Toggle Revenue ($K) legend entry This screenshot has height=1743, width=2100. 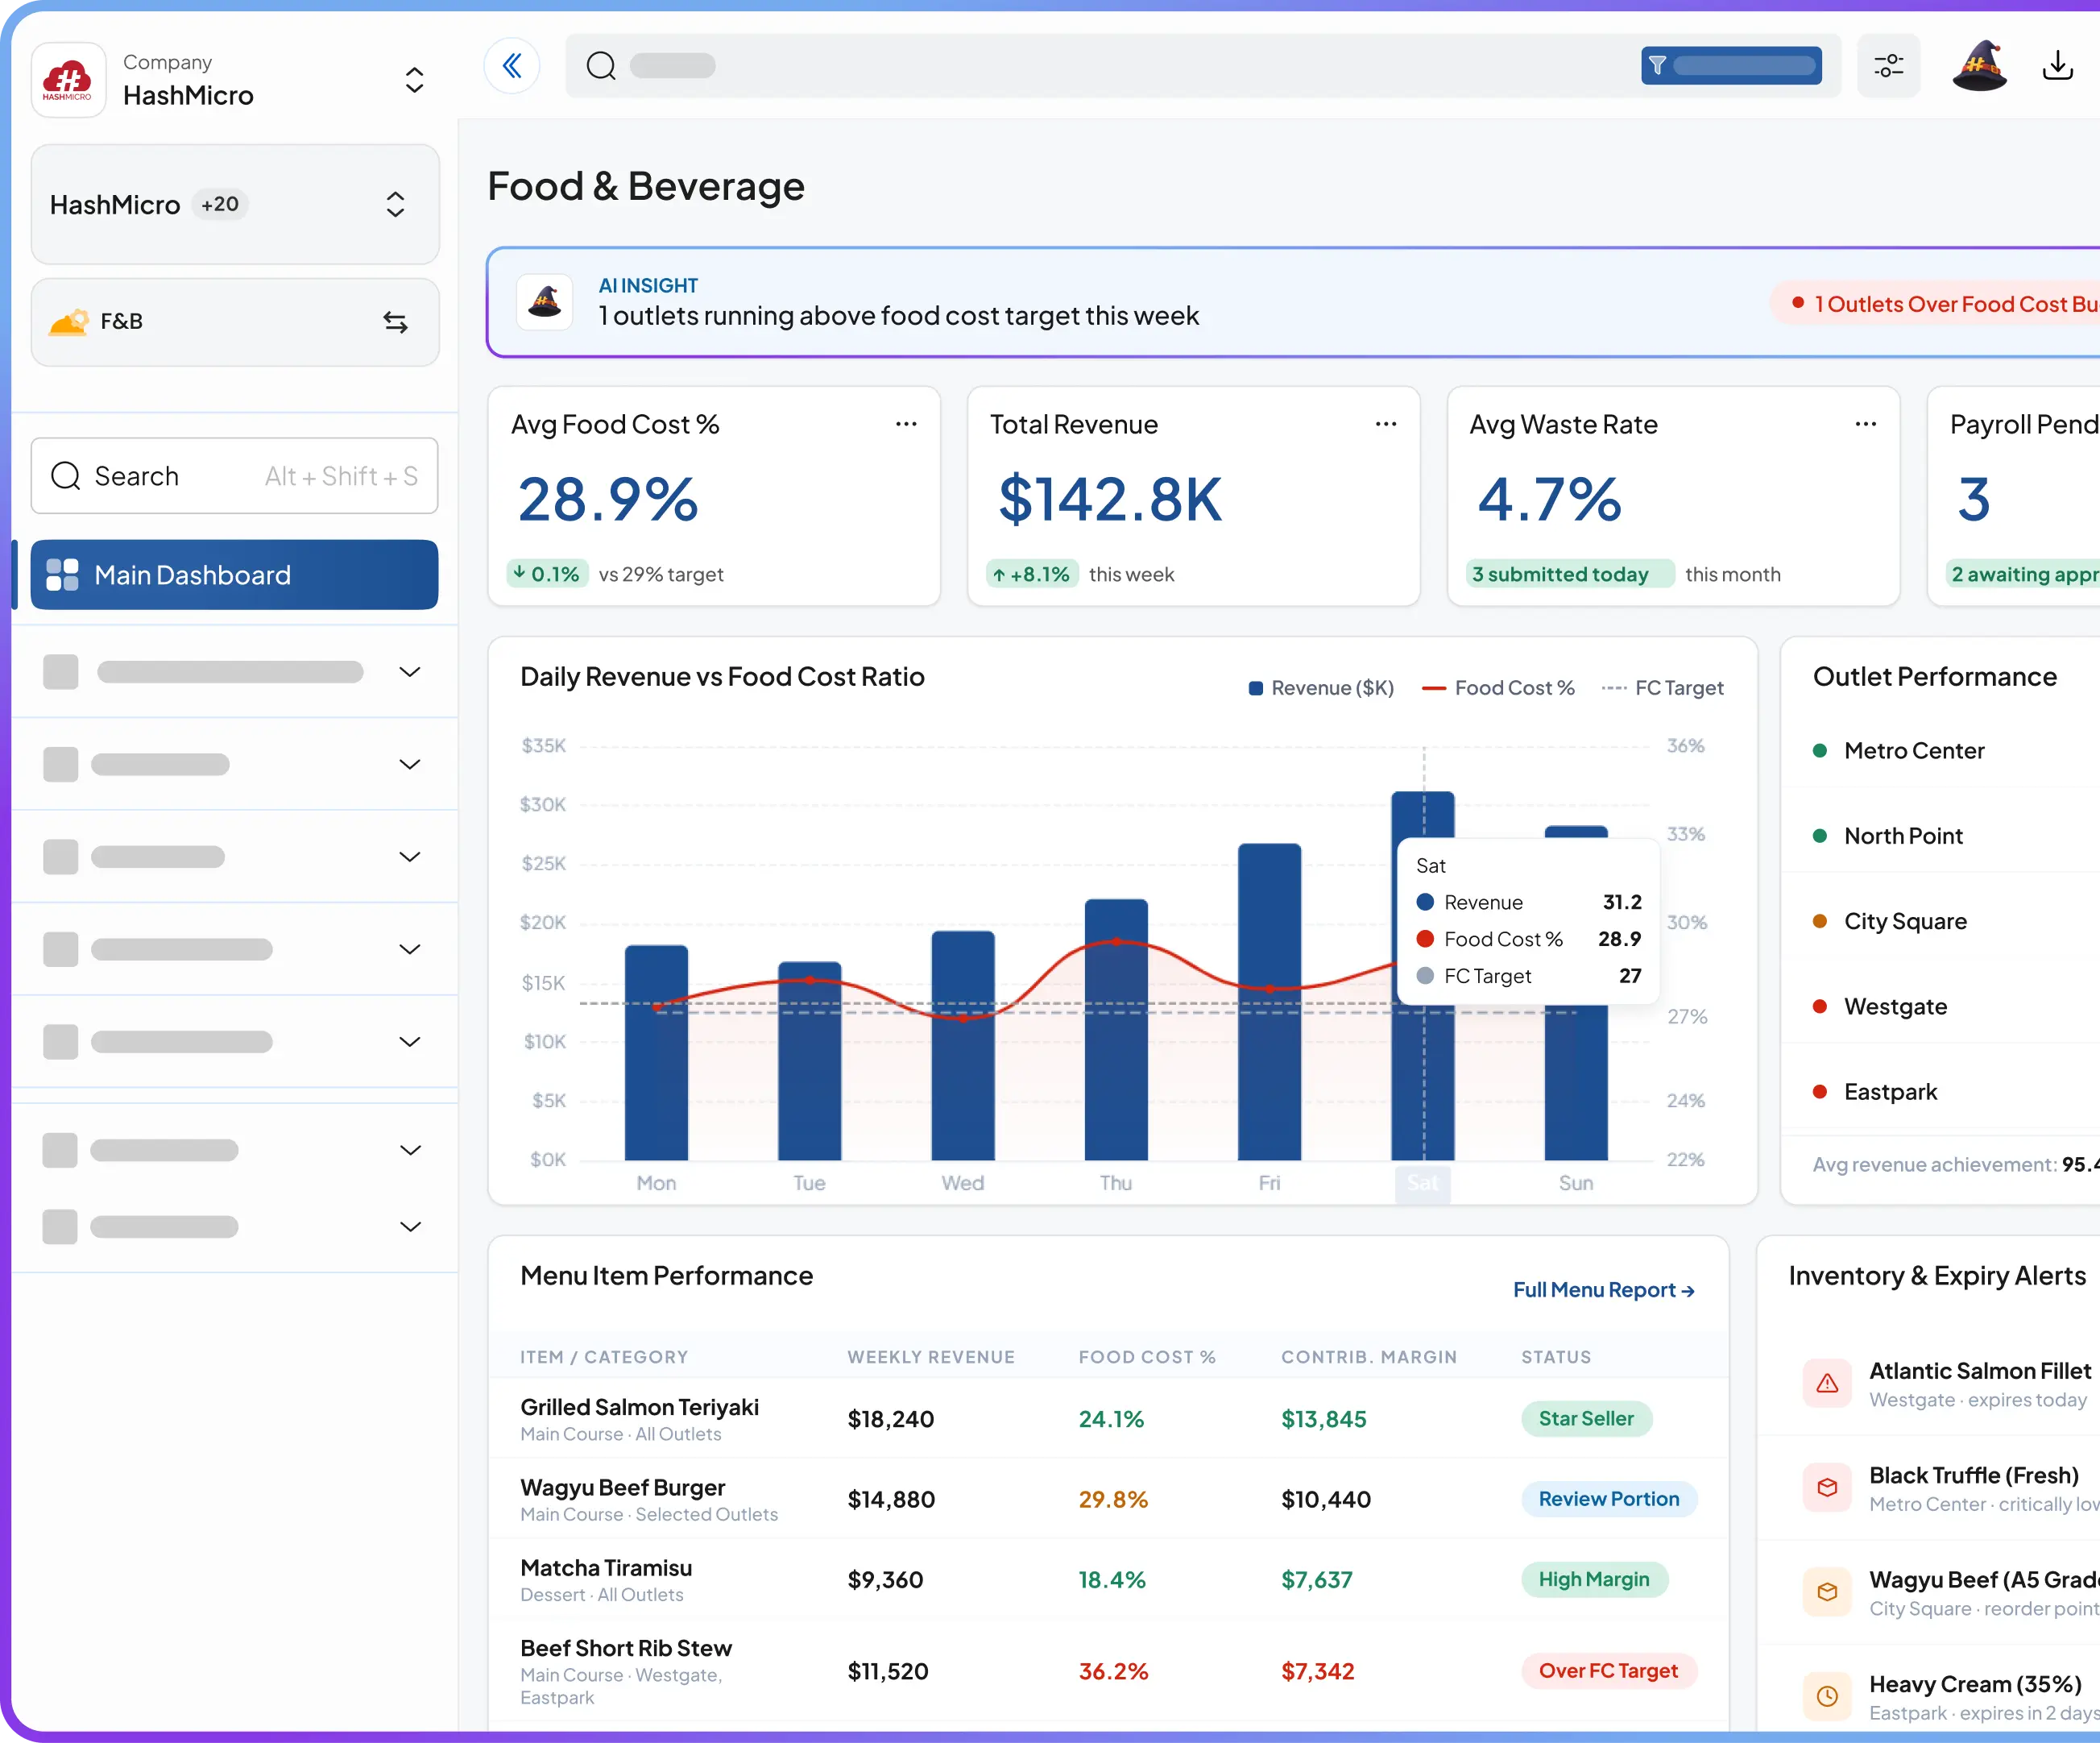1321,688
